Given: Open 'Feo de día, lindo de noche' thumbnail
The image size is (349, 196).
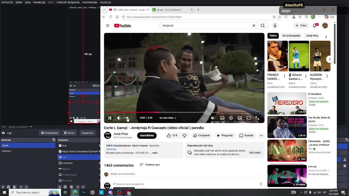Looking at the screenshot, I should (287, 127).
